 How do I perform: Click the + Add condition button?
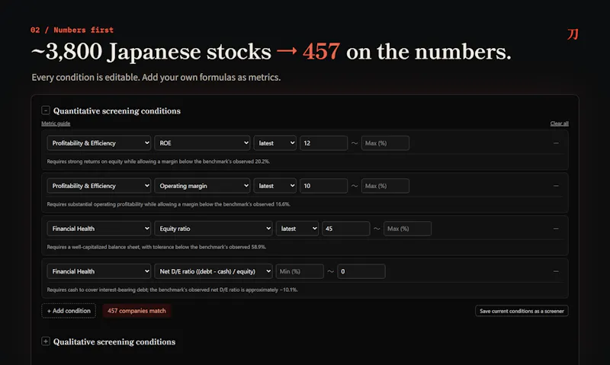[x=69, y=311]
